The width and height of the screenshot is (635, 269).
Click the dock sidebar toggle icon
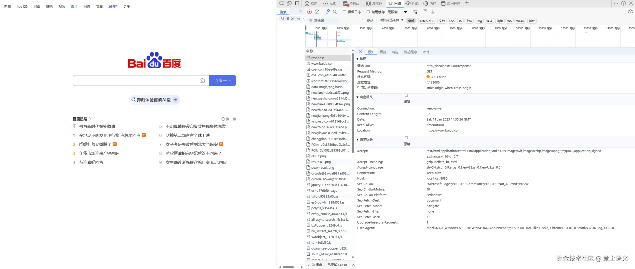tap(297, 3)
